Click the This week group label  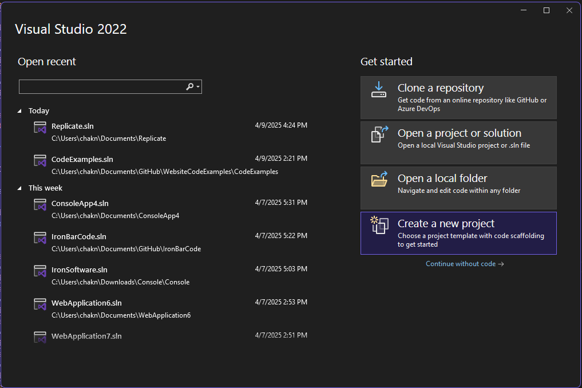coord(45,188)
